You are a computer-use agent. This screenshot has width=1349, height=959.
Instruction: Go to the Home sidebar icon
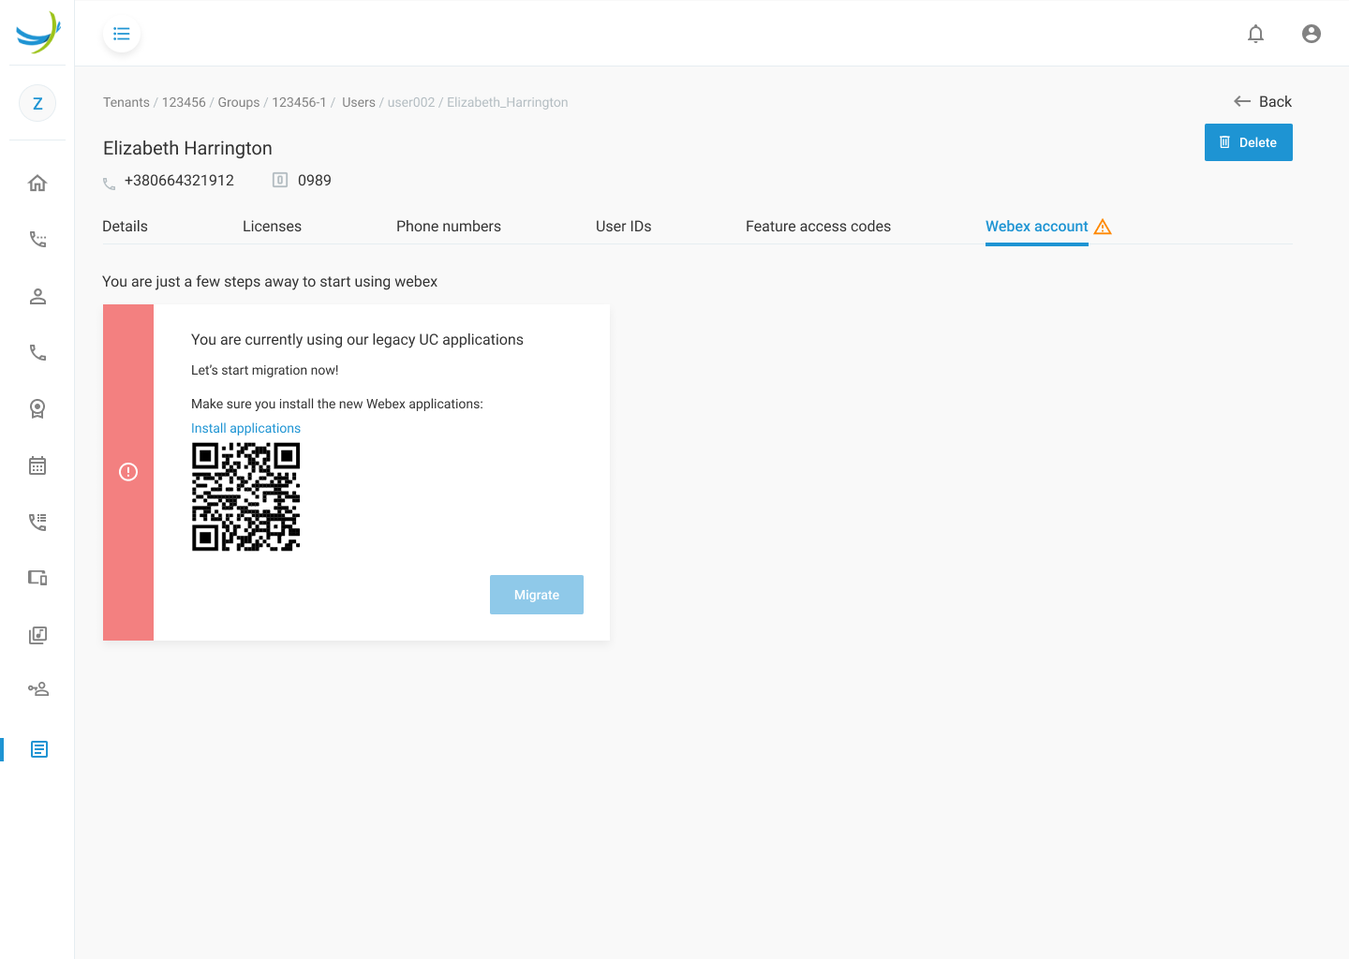[37, 183]
